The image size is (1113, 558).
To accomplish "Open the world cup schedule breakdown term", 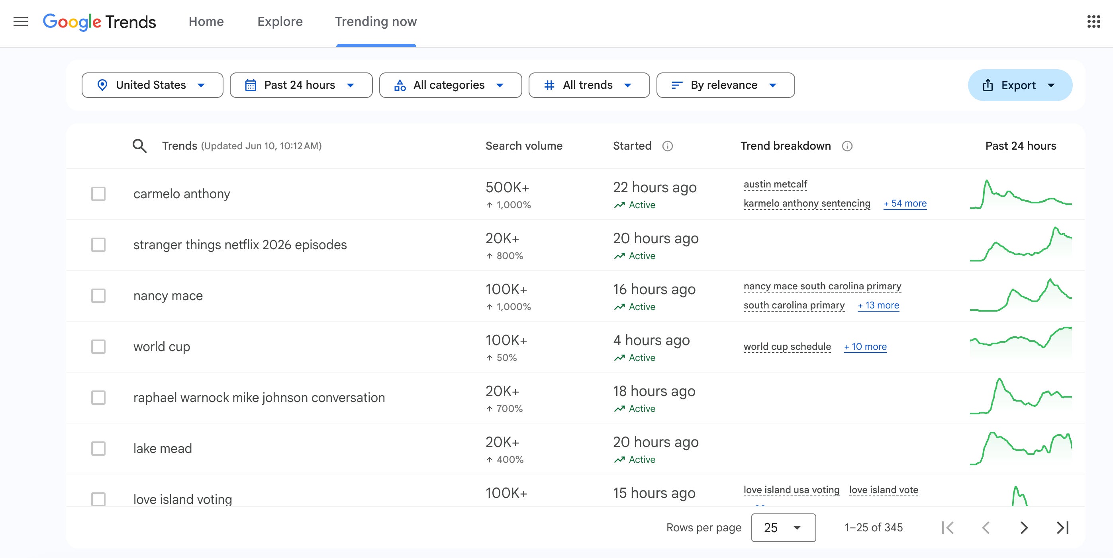I will [787, 347].
